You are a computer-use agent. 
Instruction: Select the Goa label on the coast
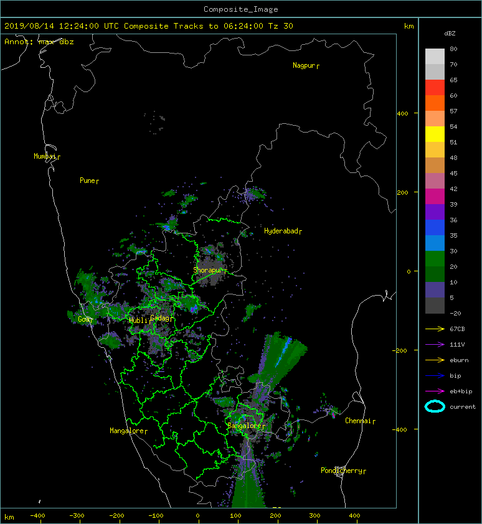point(85,319)
